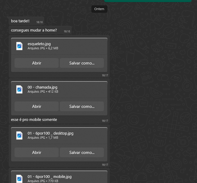Click the green outgoing message bubble at top
The height and width of the screenshot is (183, 197).
click(x=148, y=1)
